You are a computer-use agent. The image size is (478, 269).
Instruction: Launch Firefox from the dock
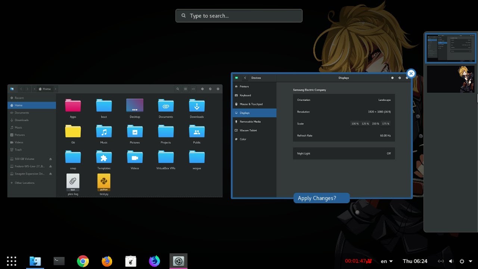click(107, 261)
